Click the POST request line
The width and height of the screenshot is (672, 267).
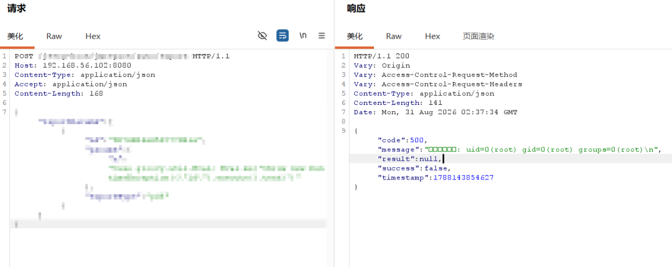[x=122, y=56]
